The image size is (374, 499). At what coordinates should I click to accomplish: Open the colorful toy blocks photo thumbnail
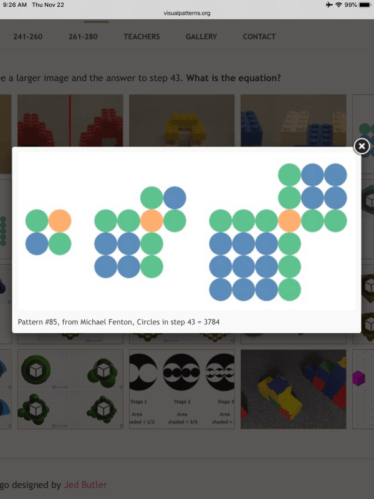[x=293, y=389]
